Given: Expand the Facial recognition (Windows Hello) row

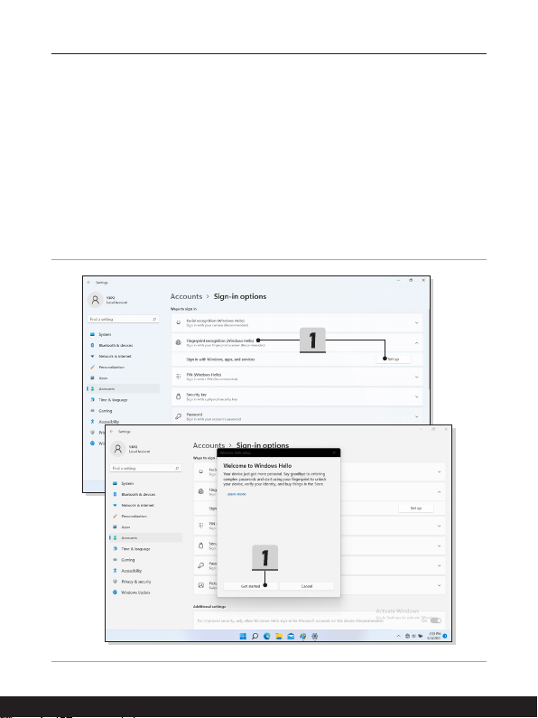Looking at the screenshot, I should 297,322.
